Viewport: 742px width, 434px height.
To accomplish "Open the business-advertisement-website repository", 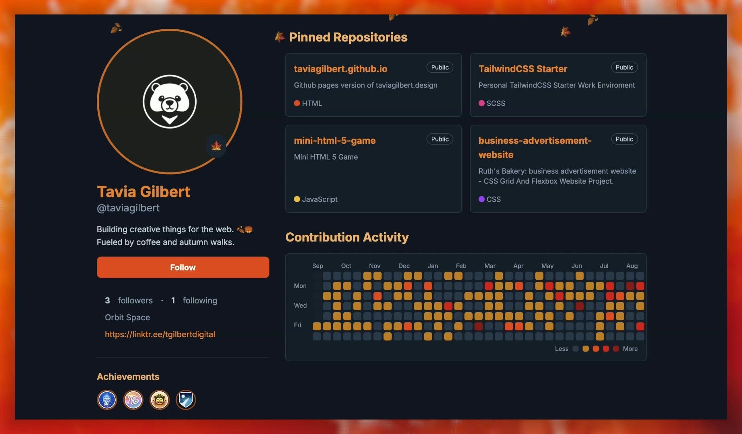I will [535, 147].
